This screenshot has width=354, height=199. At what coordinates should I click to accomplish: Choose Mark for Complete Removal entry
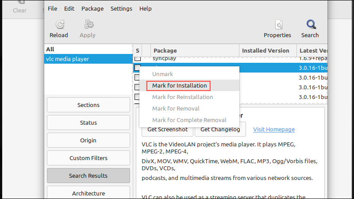coord(189,120)
